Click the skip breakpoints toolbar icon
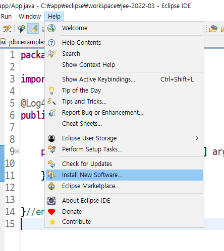The image size is (224, 251). [7, 29]
